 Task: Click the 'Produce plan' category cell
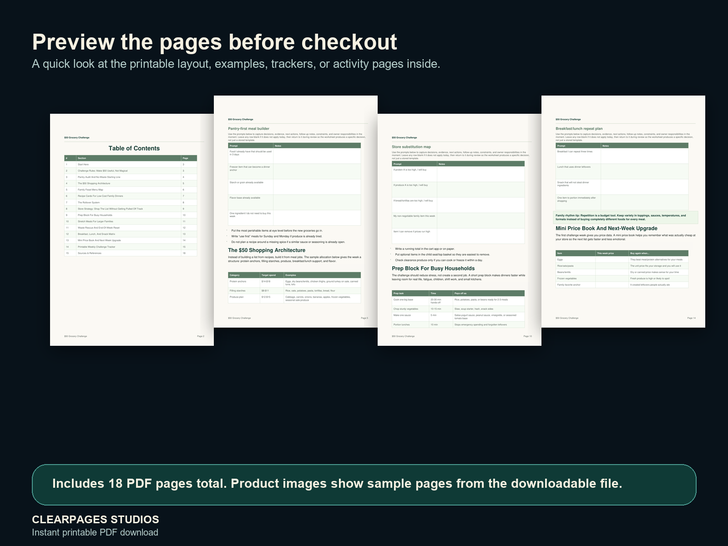tap(244, 298)
